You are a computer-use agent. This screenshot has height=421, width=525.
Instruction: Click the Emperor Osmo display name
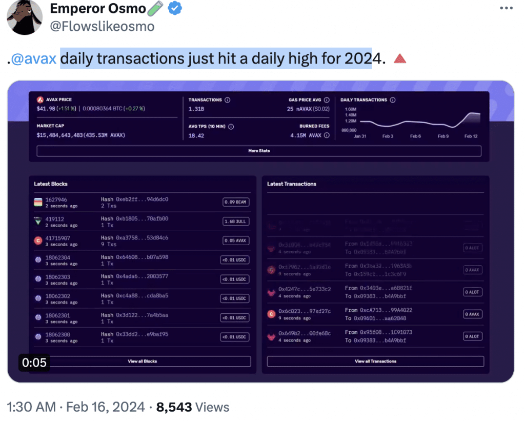(98, 8)
